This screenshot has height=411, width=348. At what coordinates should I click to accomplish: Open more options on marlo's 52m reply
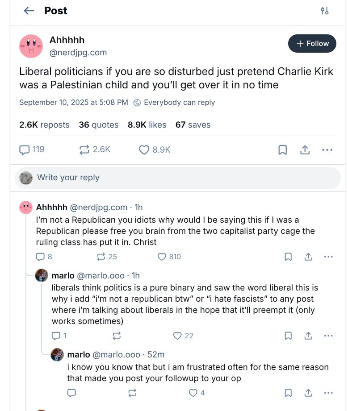point(328,393)
